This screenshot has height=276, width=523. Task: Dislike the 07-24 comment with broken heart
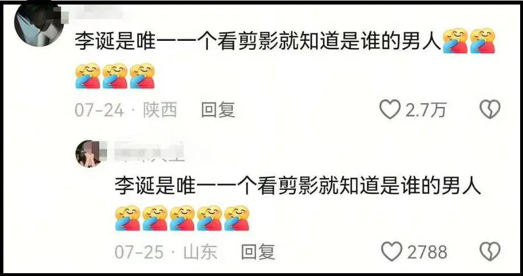490,109
